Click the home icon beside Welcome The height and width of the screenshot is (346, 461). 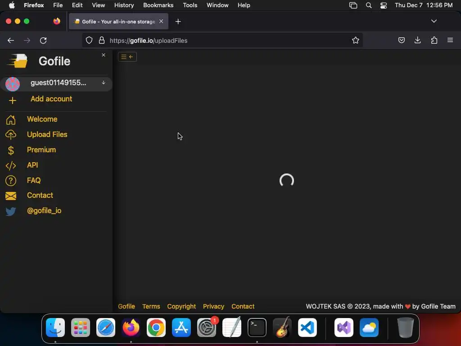tap(11, 120)
